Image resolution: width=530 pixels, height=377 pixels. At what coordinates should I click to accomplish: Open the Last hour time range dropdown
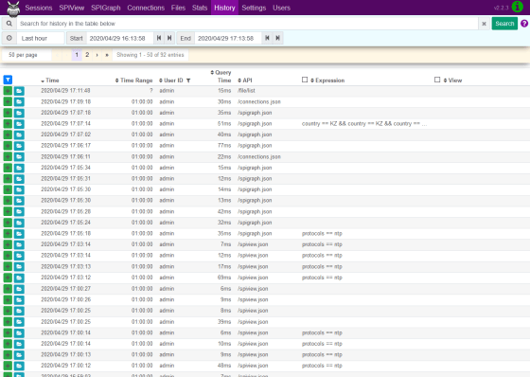click(41, 38)
